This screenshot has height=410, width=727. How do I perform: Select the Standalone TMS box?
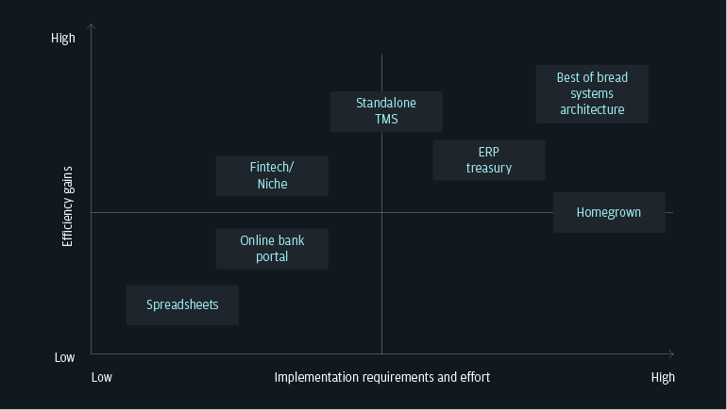point(386,111)
